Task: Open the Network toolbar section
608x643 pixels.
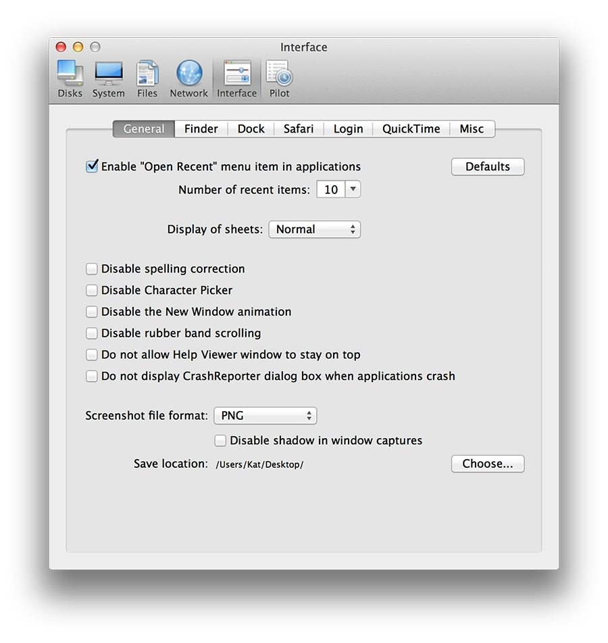Action: point(189,79)
